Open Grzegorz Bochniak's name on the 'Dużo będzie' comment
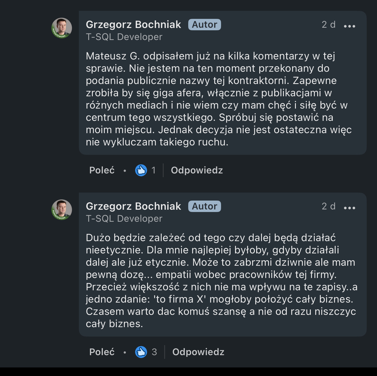Image resolution: width=377 pixels, height=376 pixels. pos(133,206)
